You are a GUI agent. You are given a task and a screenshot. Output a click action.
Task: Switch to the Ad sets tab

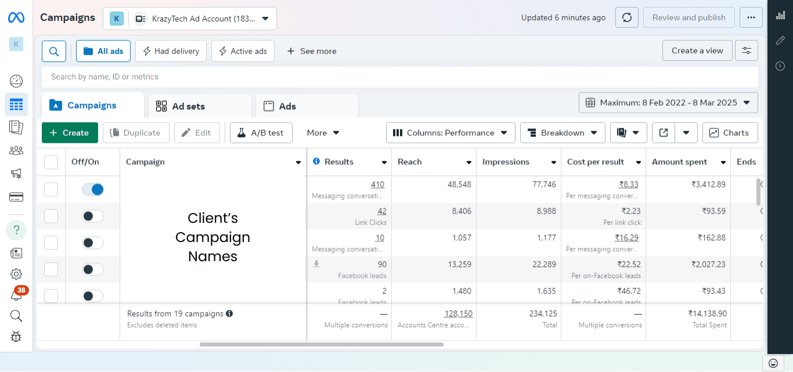200,106
